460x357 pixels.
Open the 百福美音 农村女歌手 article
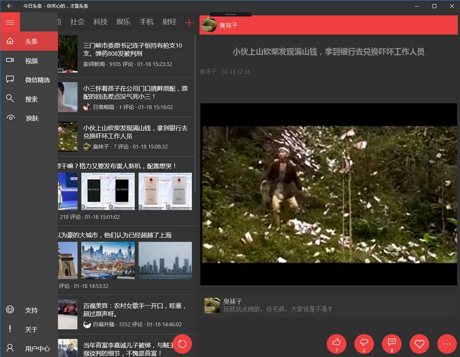point(126,314)
